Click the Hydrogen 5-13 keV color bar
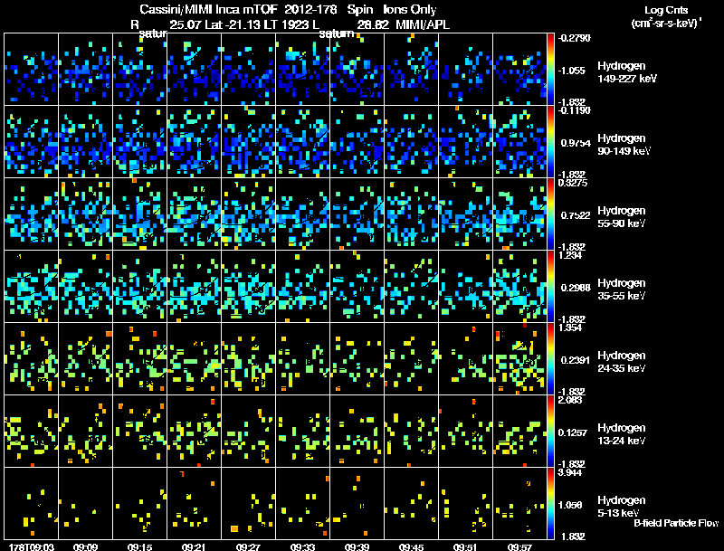Image resolution: width=724 pixels, height=551 pixels. (x=550, y=503)
